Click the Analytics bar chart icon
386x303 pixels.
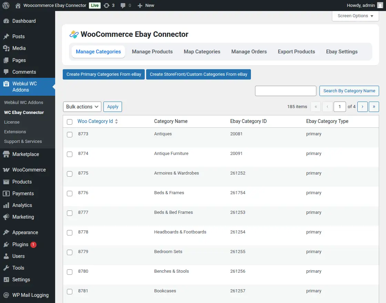coord(6,205)
